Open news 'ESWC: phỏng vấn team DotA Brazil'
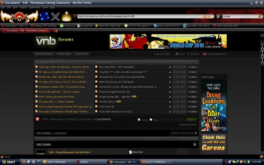 pyautogui.click(x=56, y=97)
